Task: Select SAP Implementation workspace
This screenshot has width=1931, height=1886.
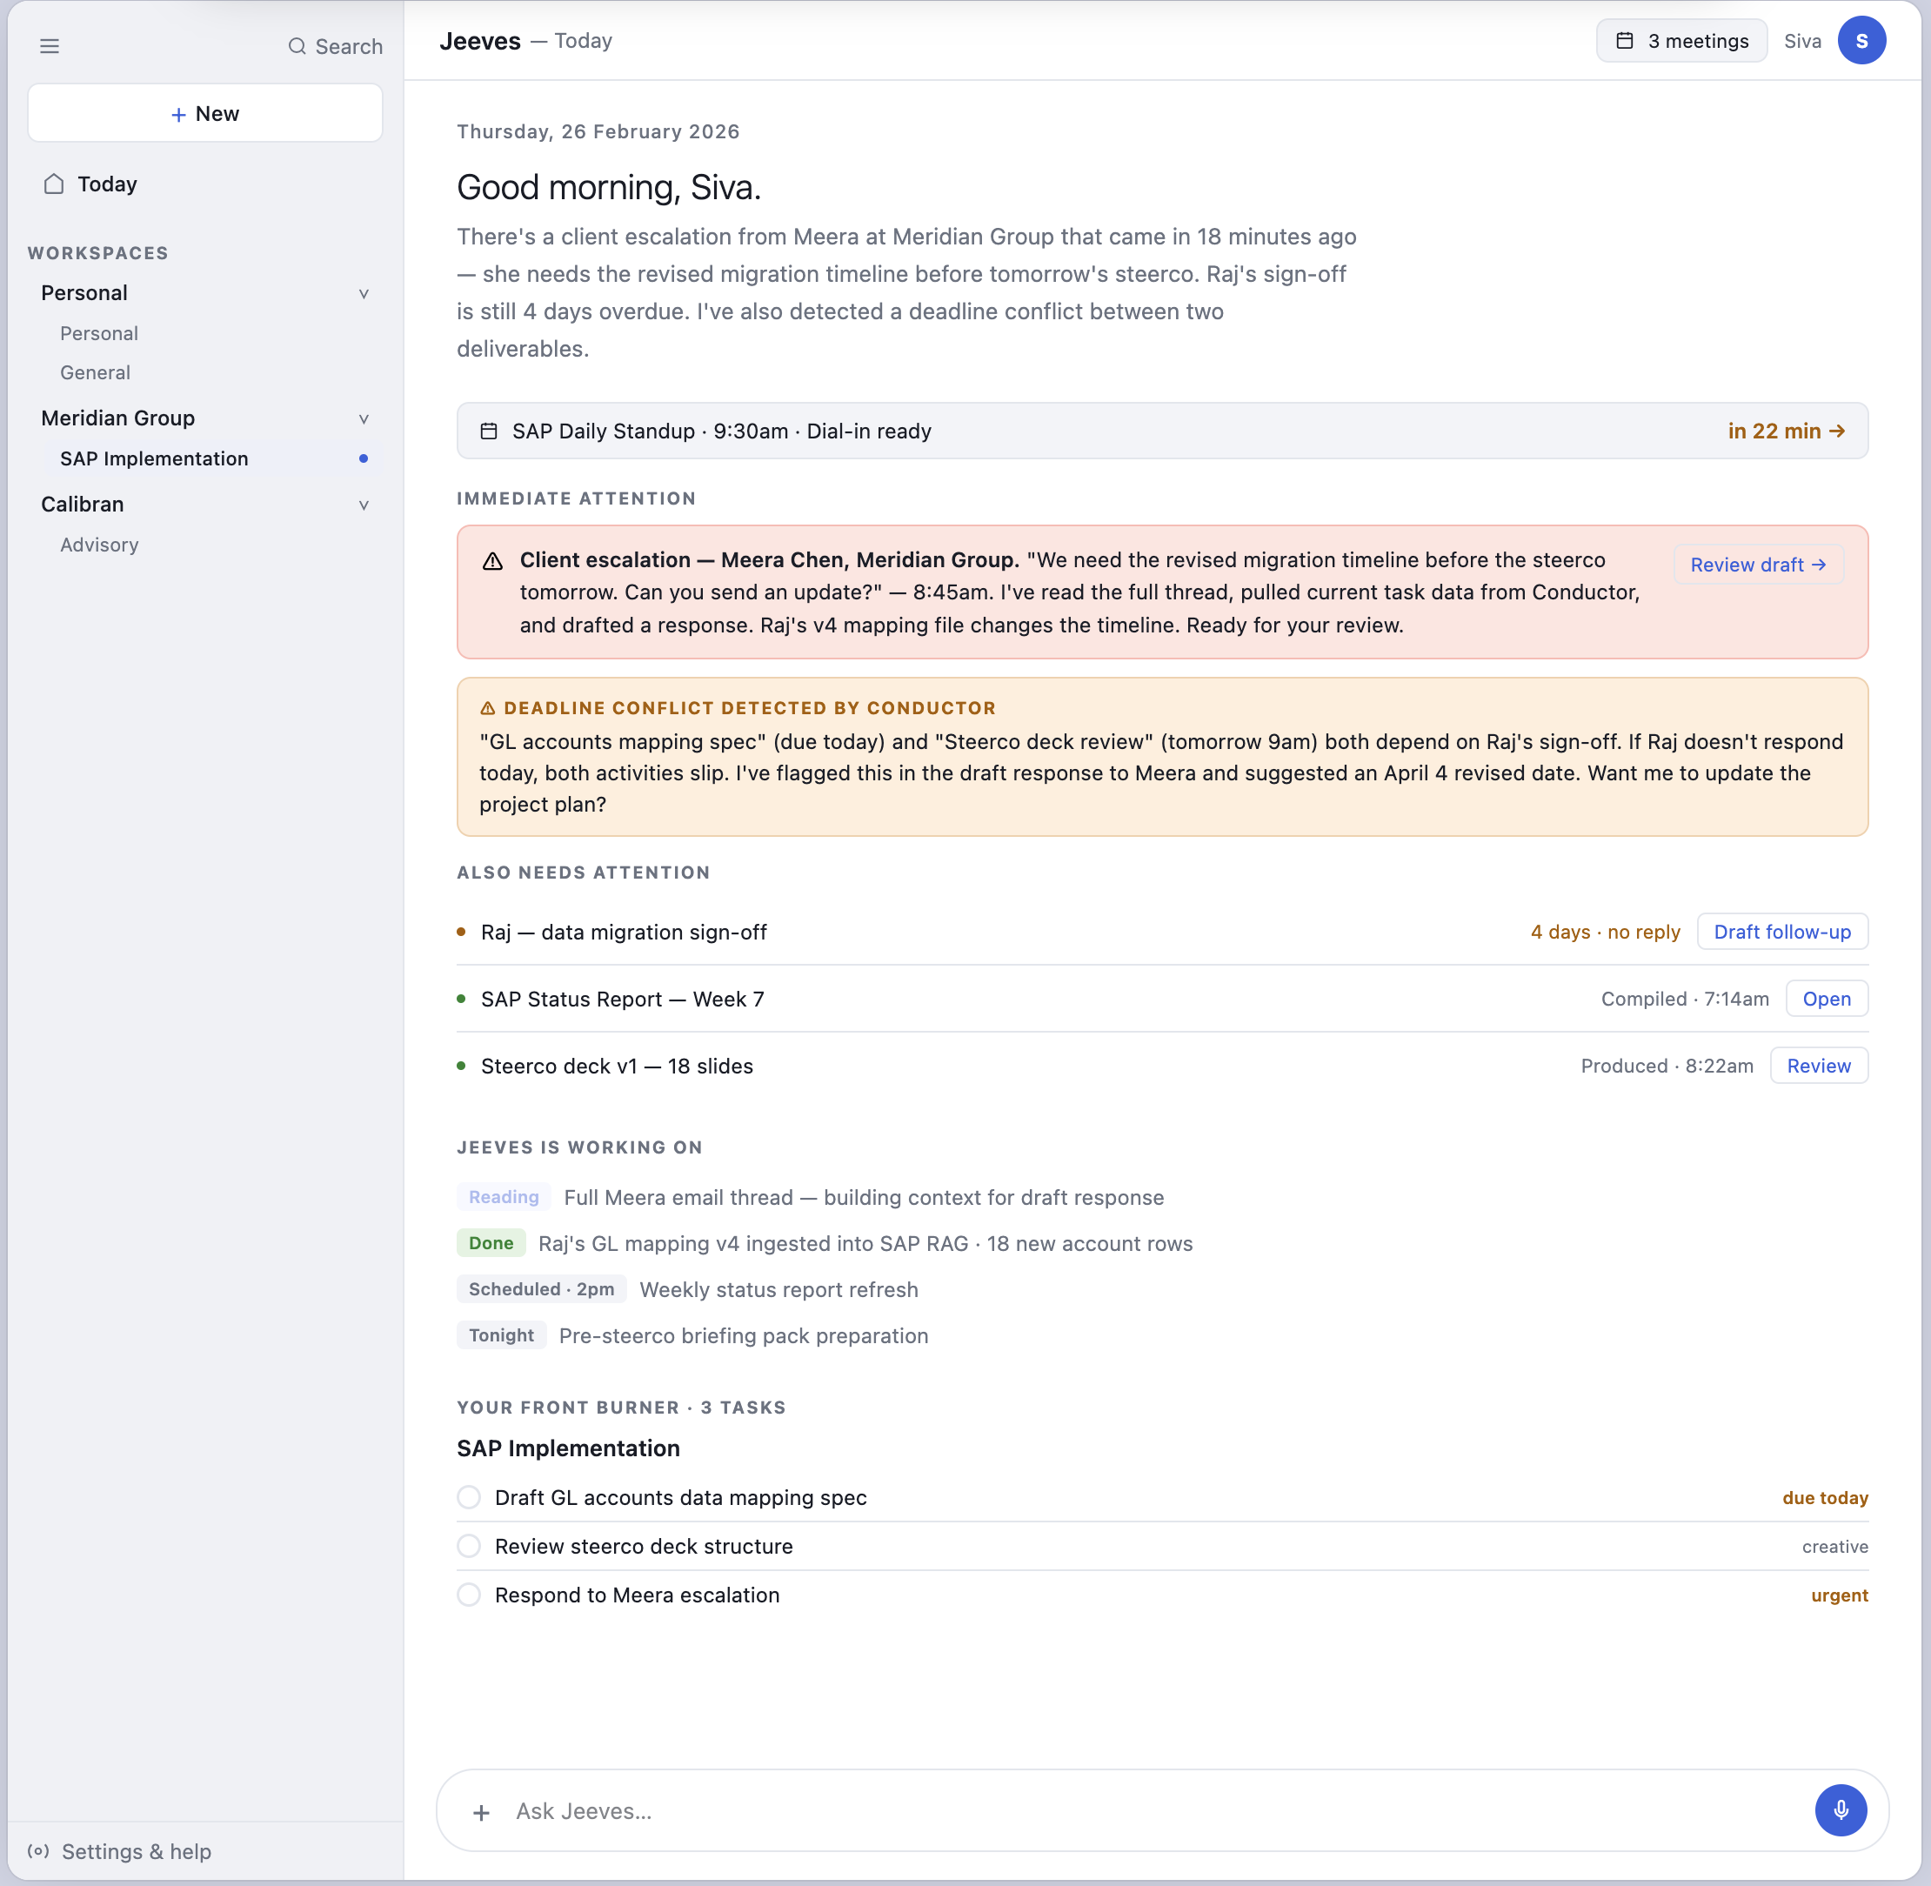Action: point(212,458)
